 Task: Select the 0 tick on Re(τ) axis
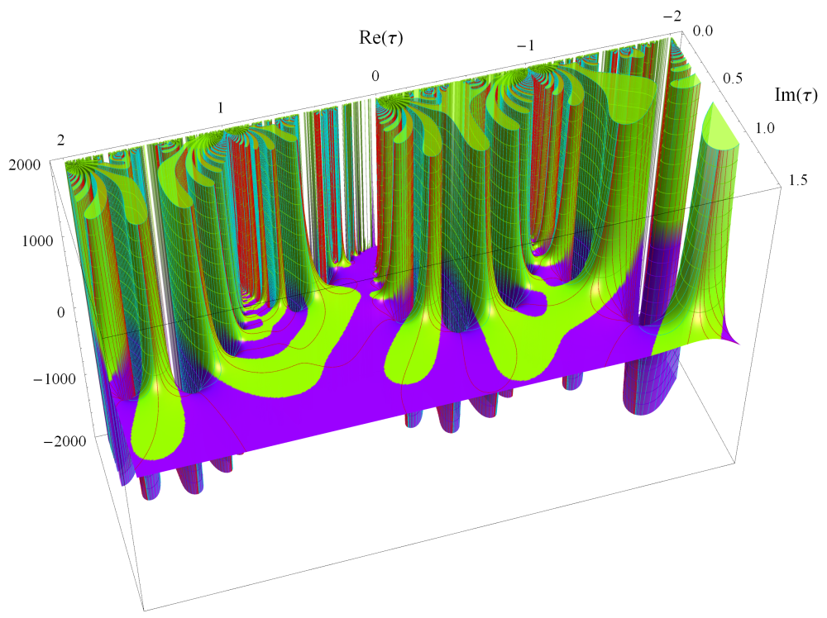pos(375,76)
